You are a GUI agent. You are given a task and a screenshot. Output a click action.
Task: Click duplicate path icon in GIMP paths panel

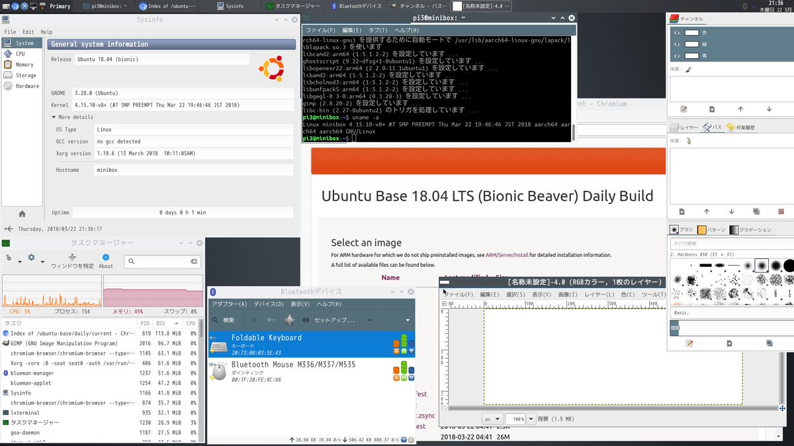point(756,211)
